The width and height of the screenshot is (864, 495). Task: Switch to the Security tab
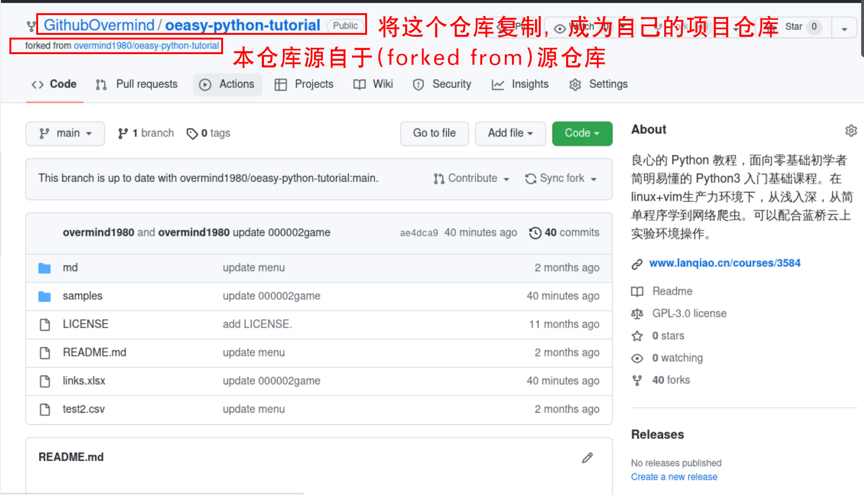(441, 84)
